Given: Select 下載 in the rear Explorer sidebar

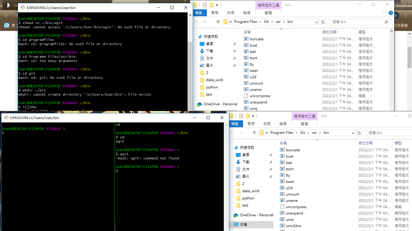Looking at the screenshot, I should (x=210, y=51).
